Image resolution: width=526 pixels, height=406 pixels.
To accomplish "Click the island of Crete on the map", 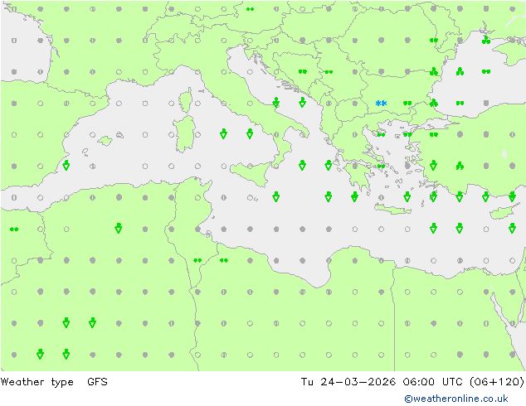I will point(392,209).
